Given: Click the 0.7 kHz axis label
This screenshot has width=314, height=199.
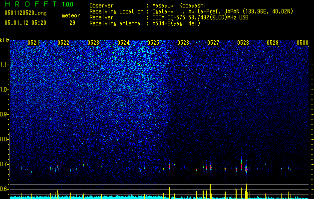Looking at the screenshot, I should pyautogui.click(x=3, y=164).
